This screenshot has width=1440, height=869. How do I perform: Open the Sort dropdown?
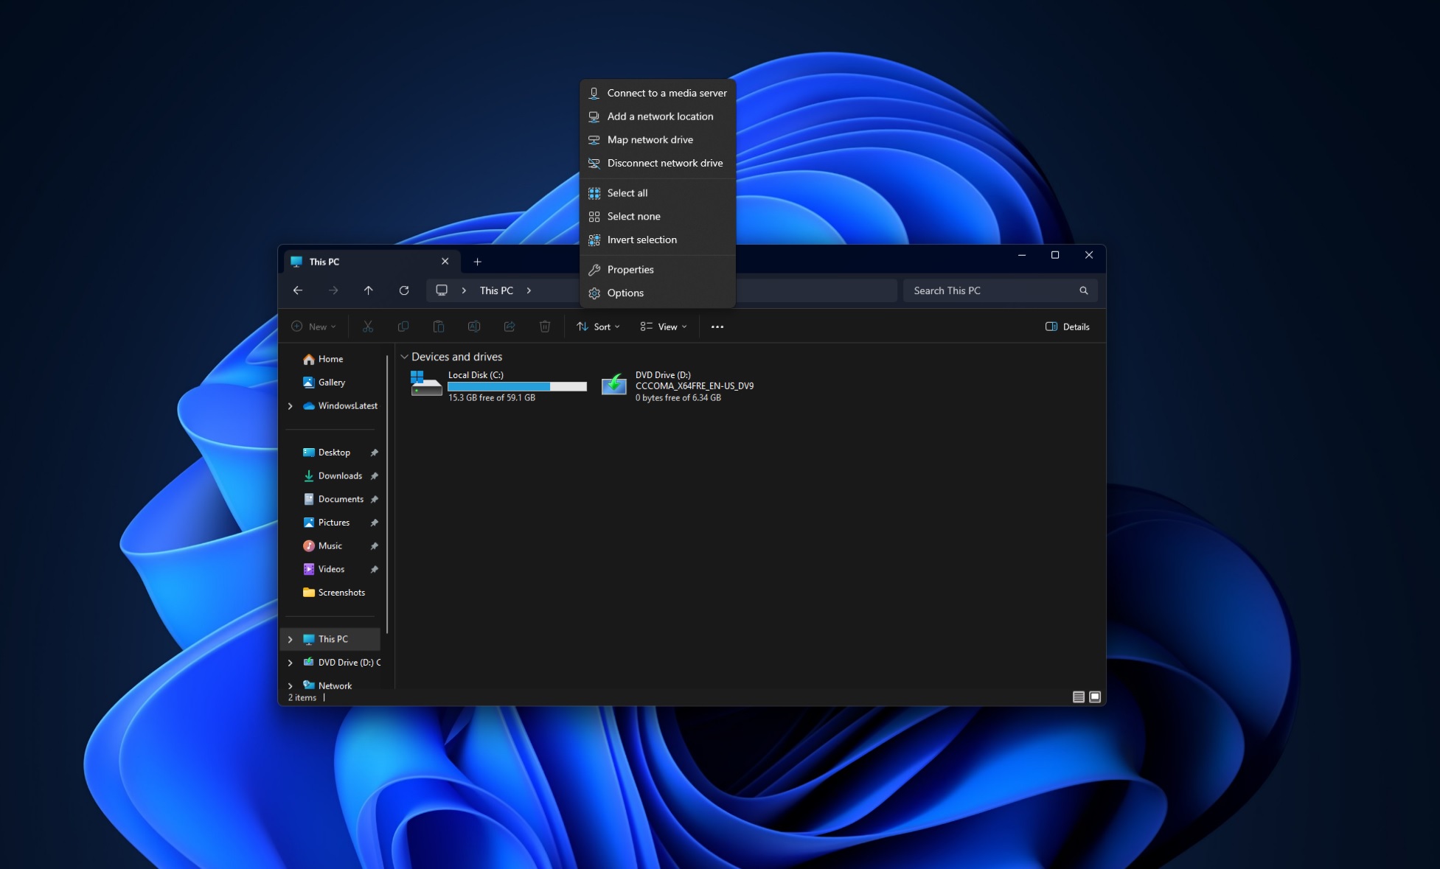pos(597,327)
